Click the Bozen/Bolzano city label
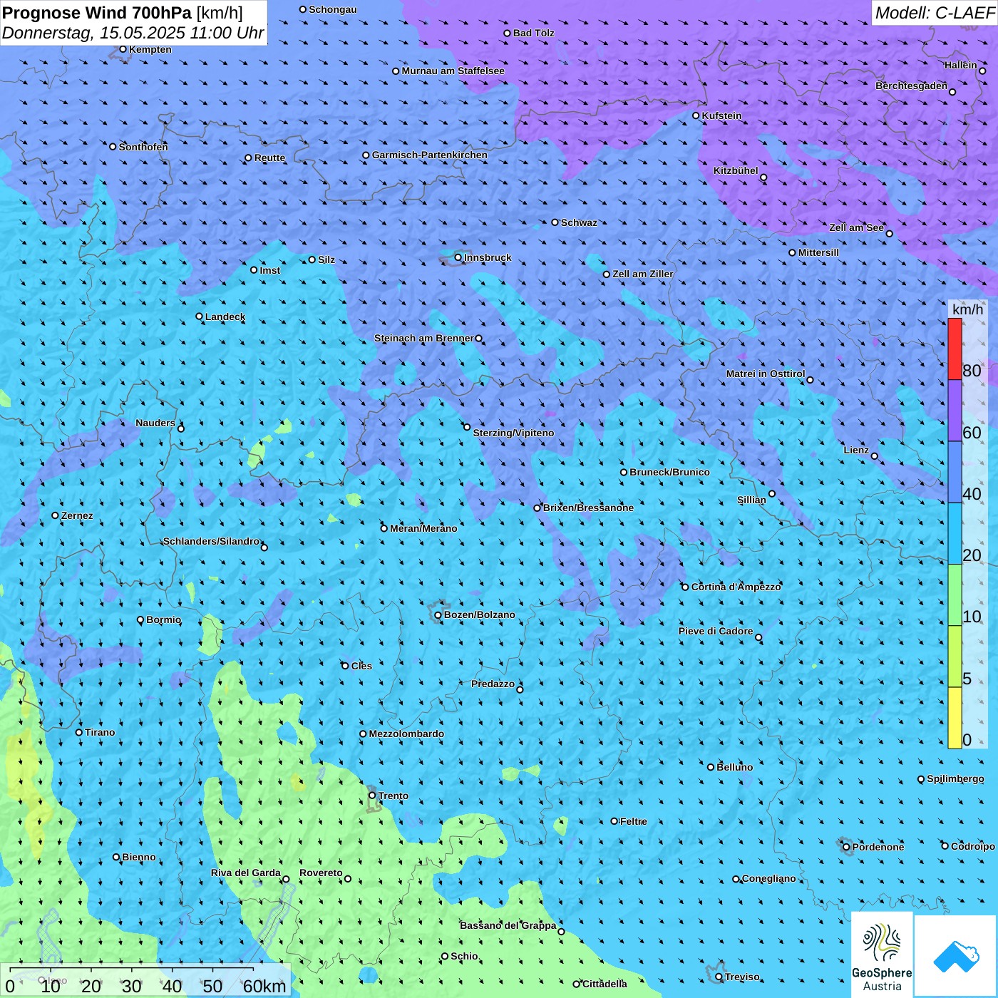Screen dimensions: 998x998 click(x=479, y=614)
